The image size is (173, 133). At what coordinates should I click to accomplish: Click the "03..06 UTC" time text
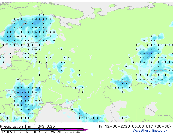(142, 126)
